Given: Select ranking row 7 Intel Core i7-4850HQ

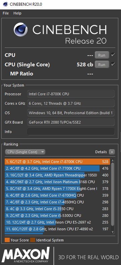Looking at the screenshot, I should (57, 202).
